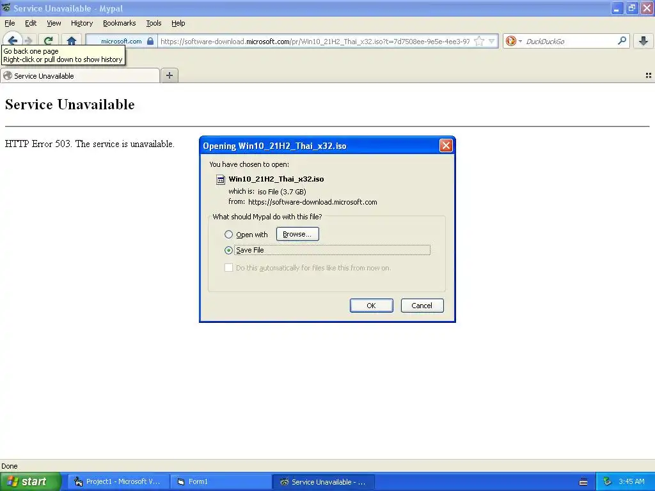
Task: Open a new tab with the plus button
Action: [x=169, y=75]
